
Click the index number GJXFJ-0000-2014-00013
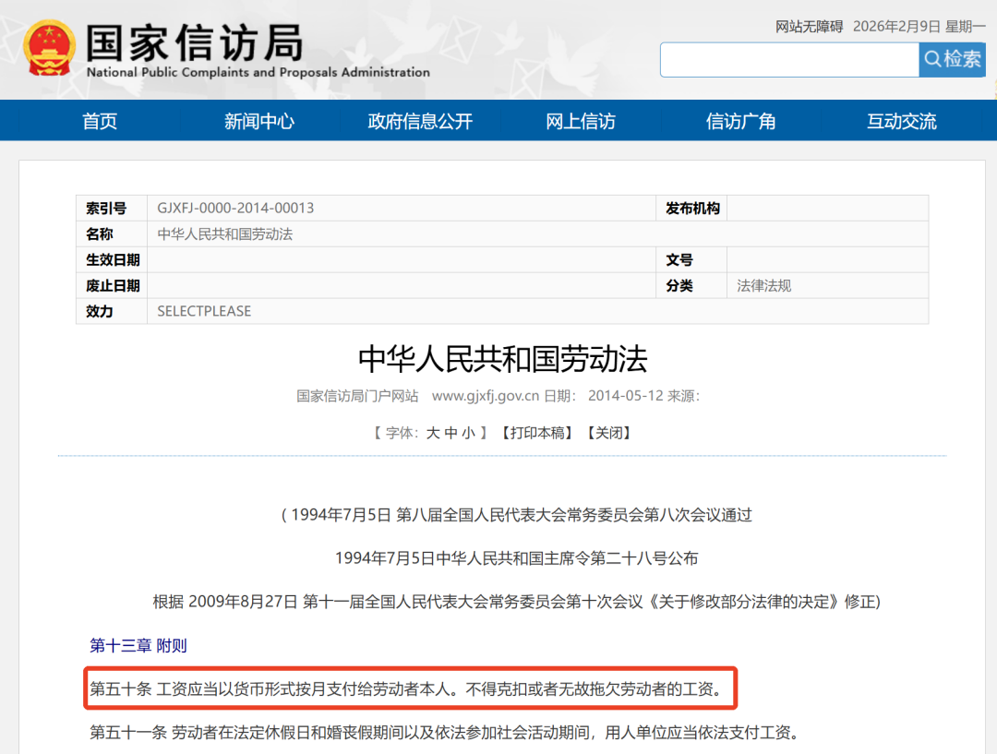tap(235, 209)
